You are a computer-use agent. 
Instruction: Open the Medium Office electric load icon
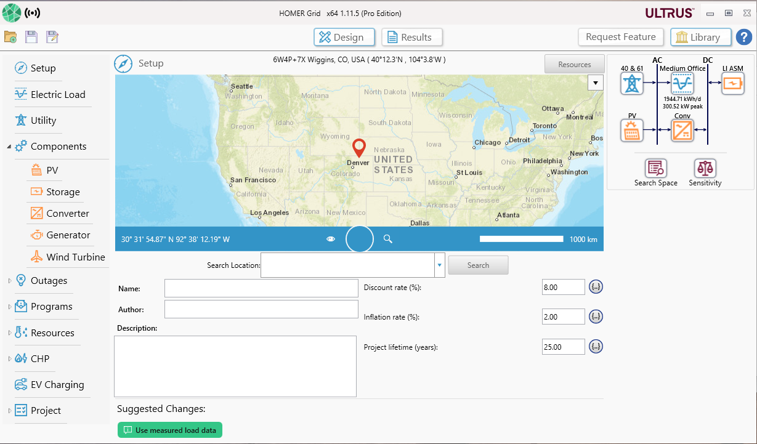click(x=682, y=83)
